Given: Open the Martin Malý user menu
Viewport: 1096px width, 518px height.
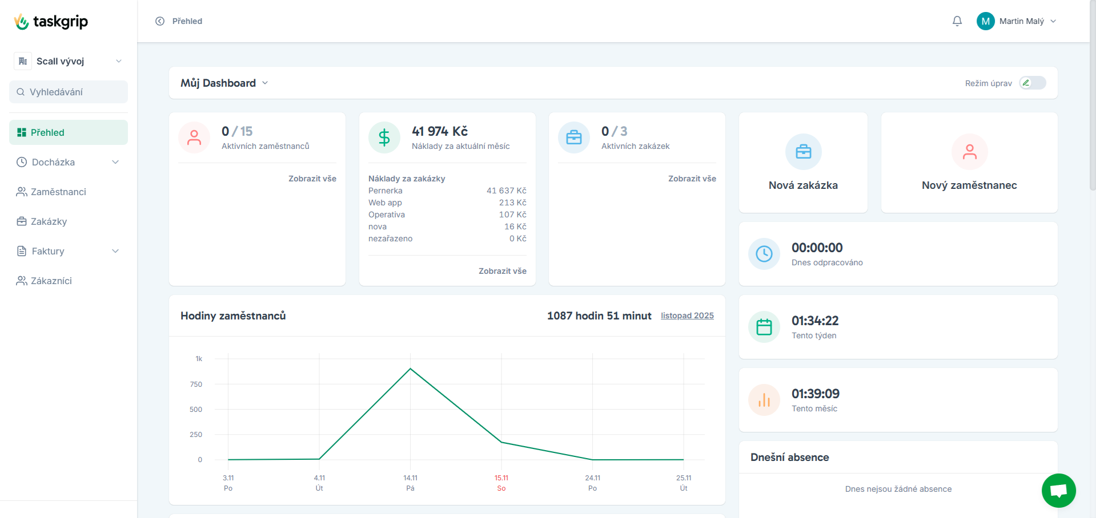Looking at the screenshot, I should click(1017, 21).
